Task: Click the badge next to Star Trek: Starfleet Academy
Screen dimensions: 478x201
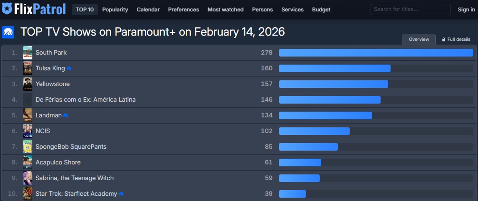Action: click(x=121, y=194)
